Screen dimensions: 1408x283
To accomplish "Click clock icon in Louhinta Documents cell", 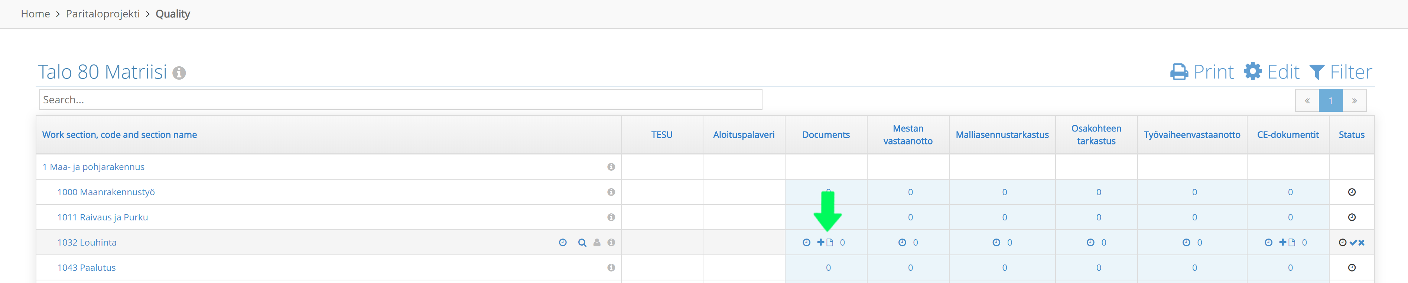I will [x=806, y=243].
